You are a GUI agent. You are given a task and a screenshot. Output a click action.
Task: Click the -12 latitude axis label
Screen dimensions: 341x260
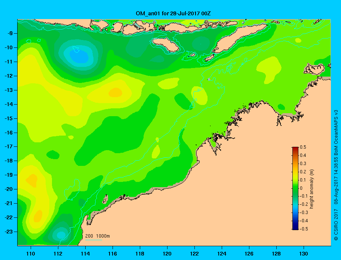[9, 76]
